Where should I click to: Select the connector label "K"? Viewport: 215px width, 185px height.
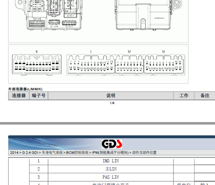pos(37,52)
